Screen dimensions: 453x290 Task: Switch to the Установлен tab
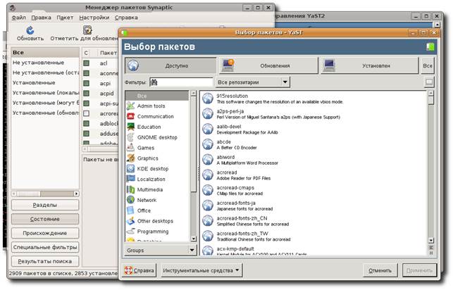pos(369,65)
